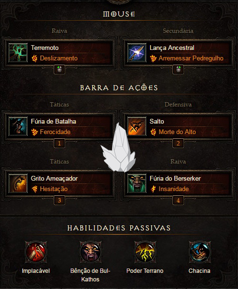Open the Poder Terrano passive icon
238x289 pixels.
coord(145,252)
